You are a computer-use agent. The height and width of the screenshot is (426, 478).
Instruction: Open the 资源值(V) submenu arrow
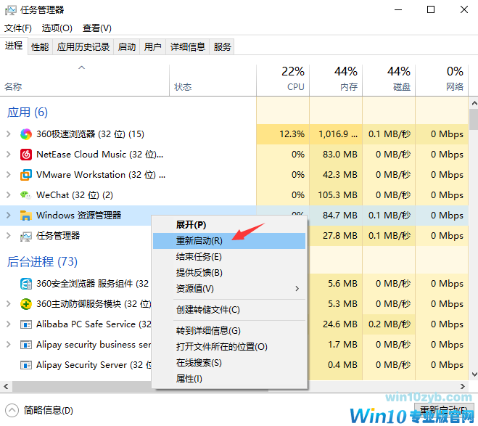pyautogui.click(x=297, y=288)
